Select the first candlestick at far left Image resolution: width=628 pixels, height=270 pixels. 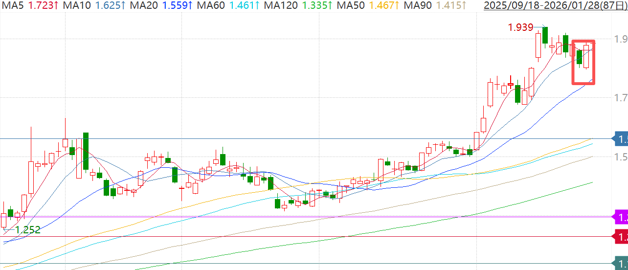click(4, 220)
